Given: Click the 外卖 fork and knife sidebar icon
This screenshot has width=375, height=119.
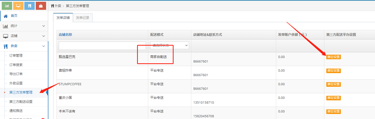Looking at the screenshot, I should [6, 46].
